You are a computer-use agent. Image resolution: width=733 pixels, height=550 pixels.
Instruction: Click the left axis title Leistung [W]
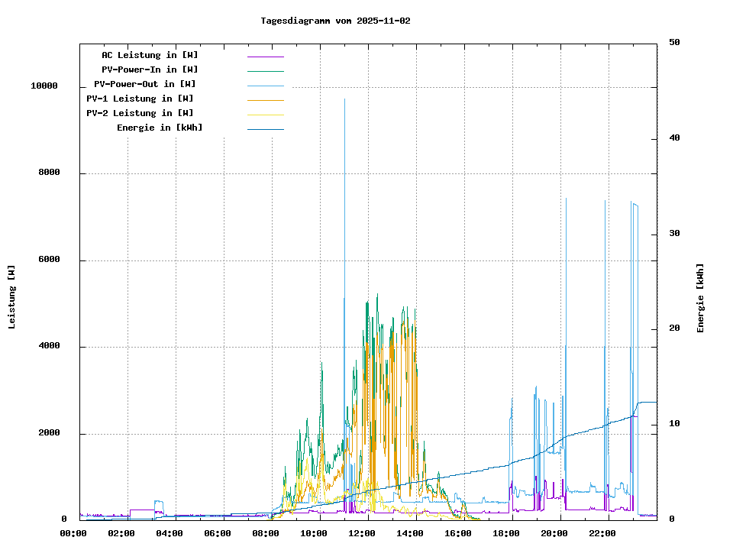click(11, 297)
